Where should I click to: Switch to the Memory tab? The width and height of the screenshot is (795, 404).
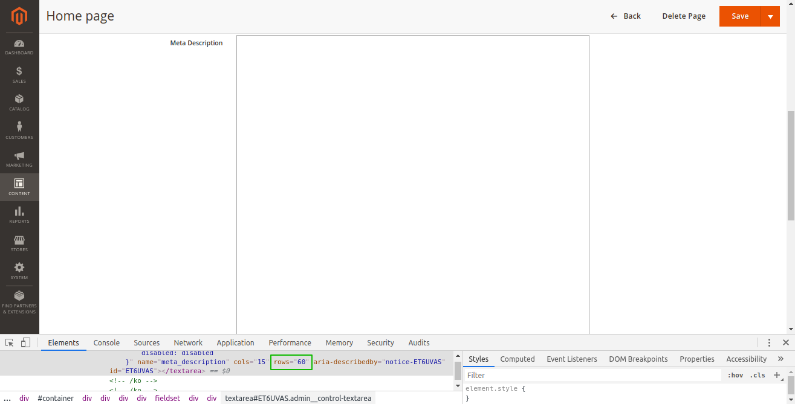(x=339, y=342)
